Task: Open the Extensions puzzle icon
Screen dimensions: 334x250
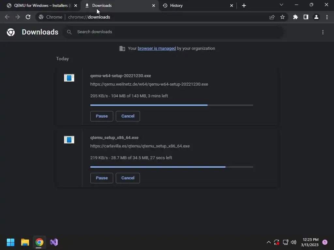Action: (296, 17)
